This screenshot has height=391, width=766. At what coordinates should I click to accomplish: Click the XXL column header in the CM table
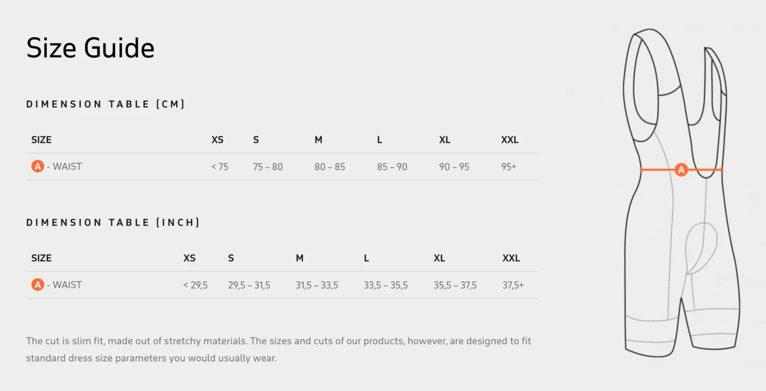[510, 140]
